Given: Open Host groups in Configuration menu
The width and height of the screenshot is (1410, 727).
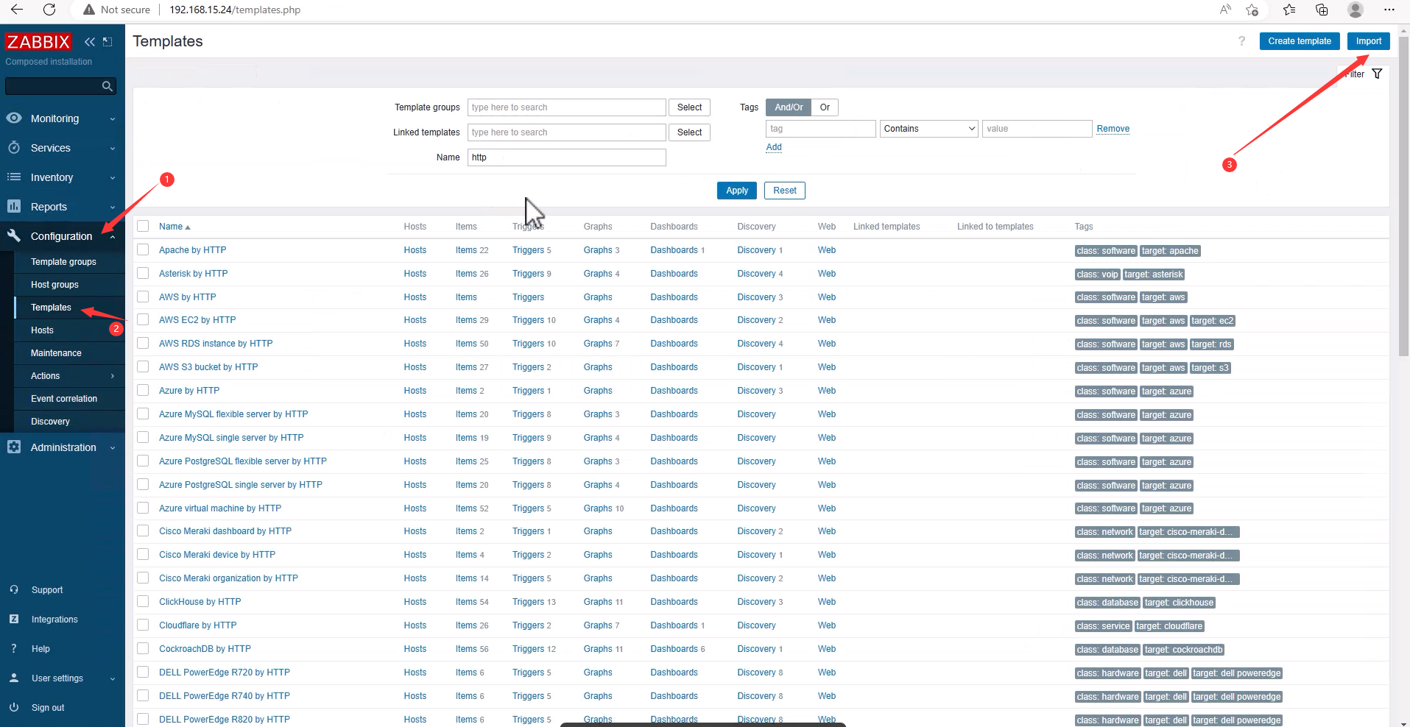Looking at the screenshot, I should coord(54,285).
